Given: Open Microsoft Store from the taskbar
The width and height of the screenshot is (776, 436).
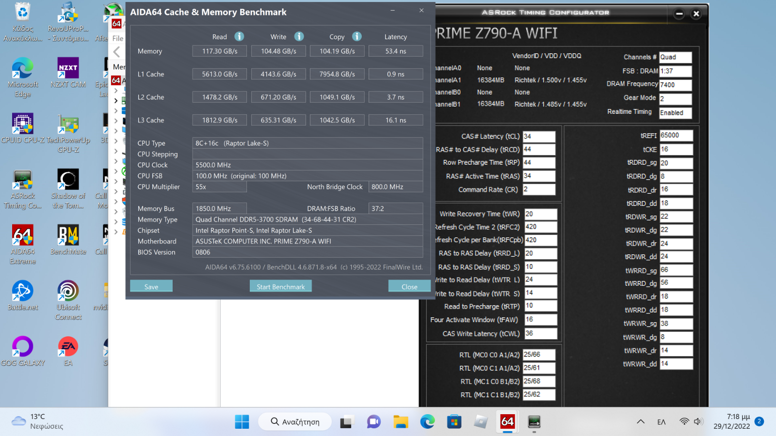Looking at the screenshot, I should (454, 421).
